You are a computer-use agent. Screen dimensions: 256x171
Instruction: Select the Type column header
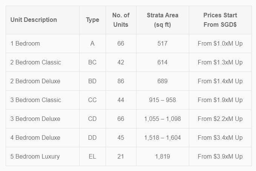[x=93, y=20]
